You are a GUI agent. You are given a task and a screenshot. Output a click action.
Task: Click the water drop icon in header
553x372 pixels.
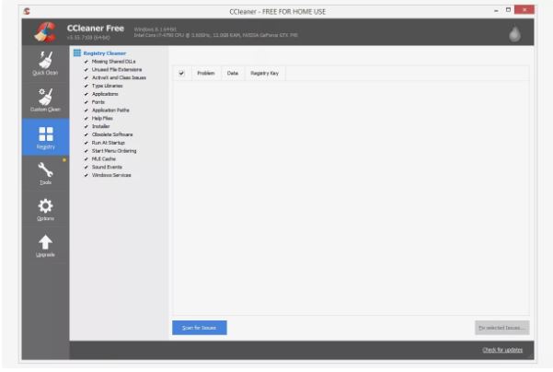click(x=514, y=34)
